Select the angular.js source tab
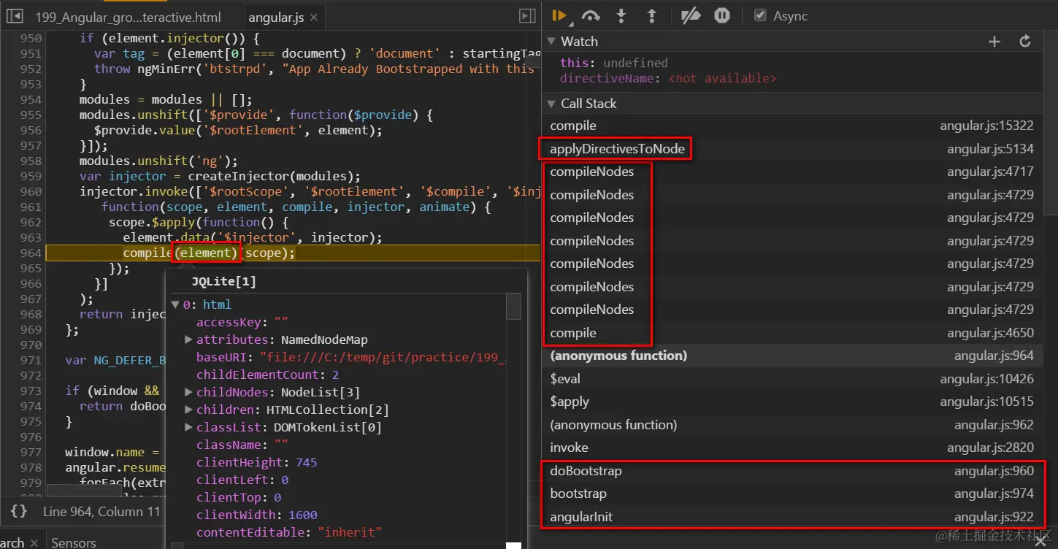This screenshot has width=1058, height=549. click(276, 18)
